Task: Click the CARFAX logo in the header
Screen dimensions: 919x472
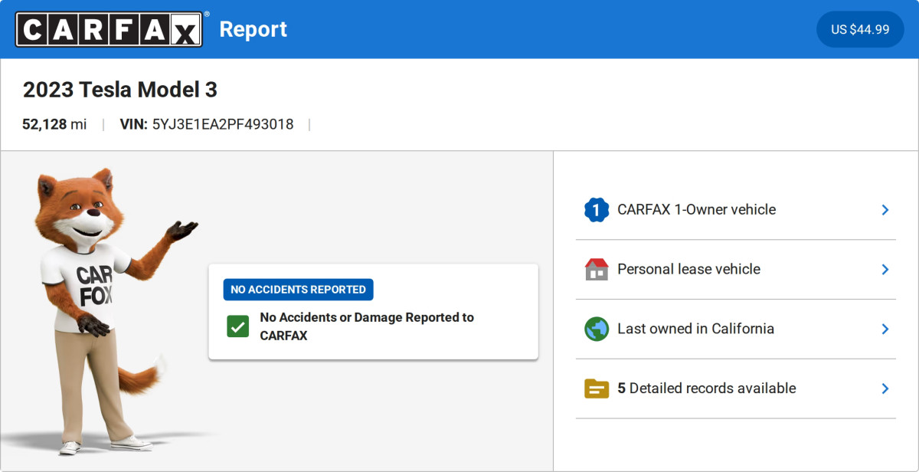Action: (x=109, y=29)
